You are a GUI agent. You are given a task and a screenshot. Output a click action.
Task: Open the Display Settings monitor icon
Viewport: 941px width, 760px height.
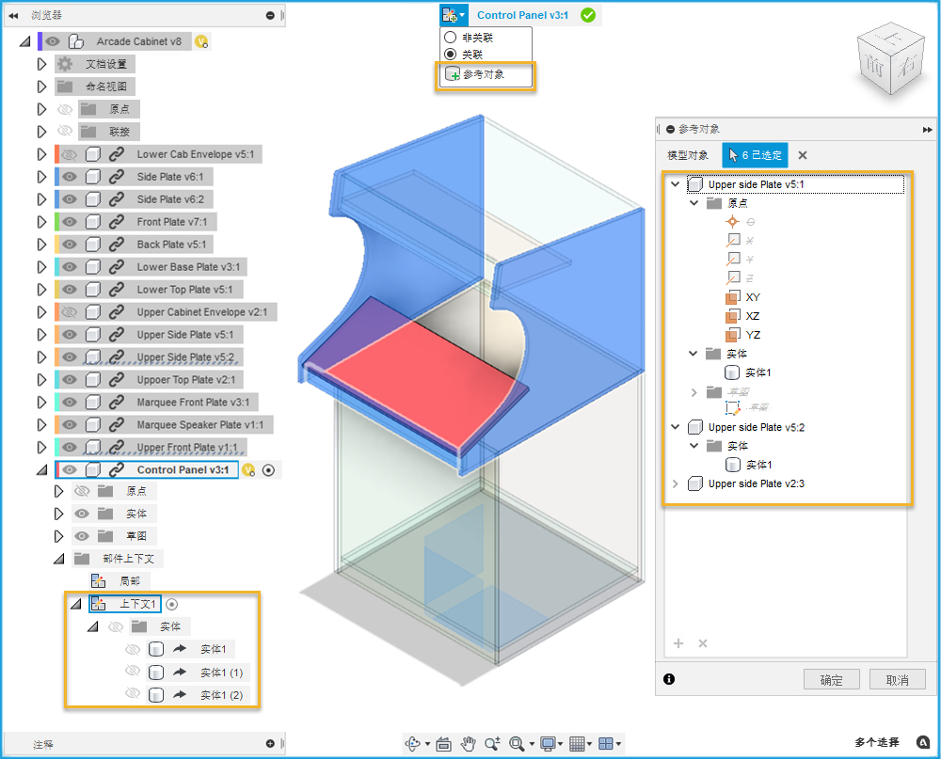(548, 744)
